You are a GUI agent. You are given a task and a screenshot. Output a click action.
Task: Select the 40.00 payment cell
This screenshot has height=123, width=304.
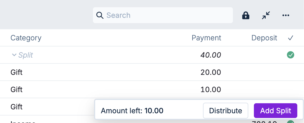(211, 55)
